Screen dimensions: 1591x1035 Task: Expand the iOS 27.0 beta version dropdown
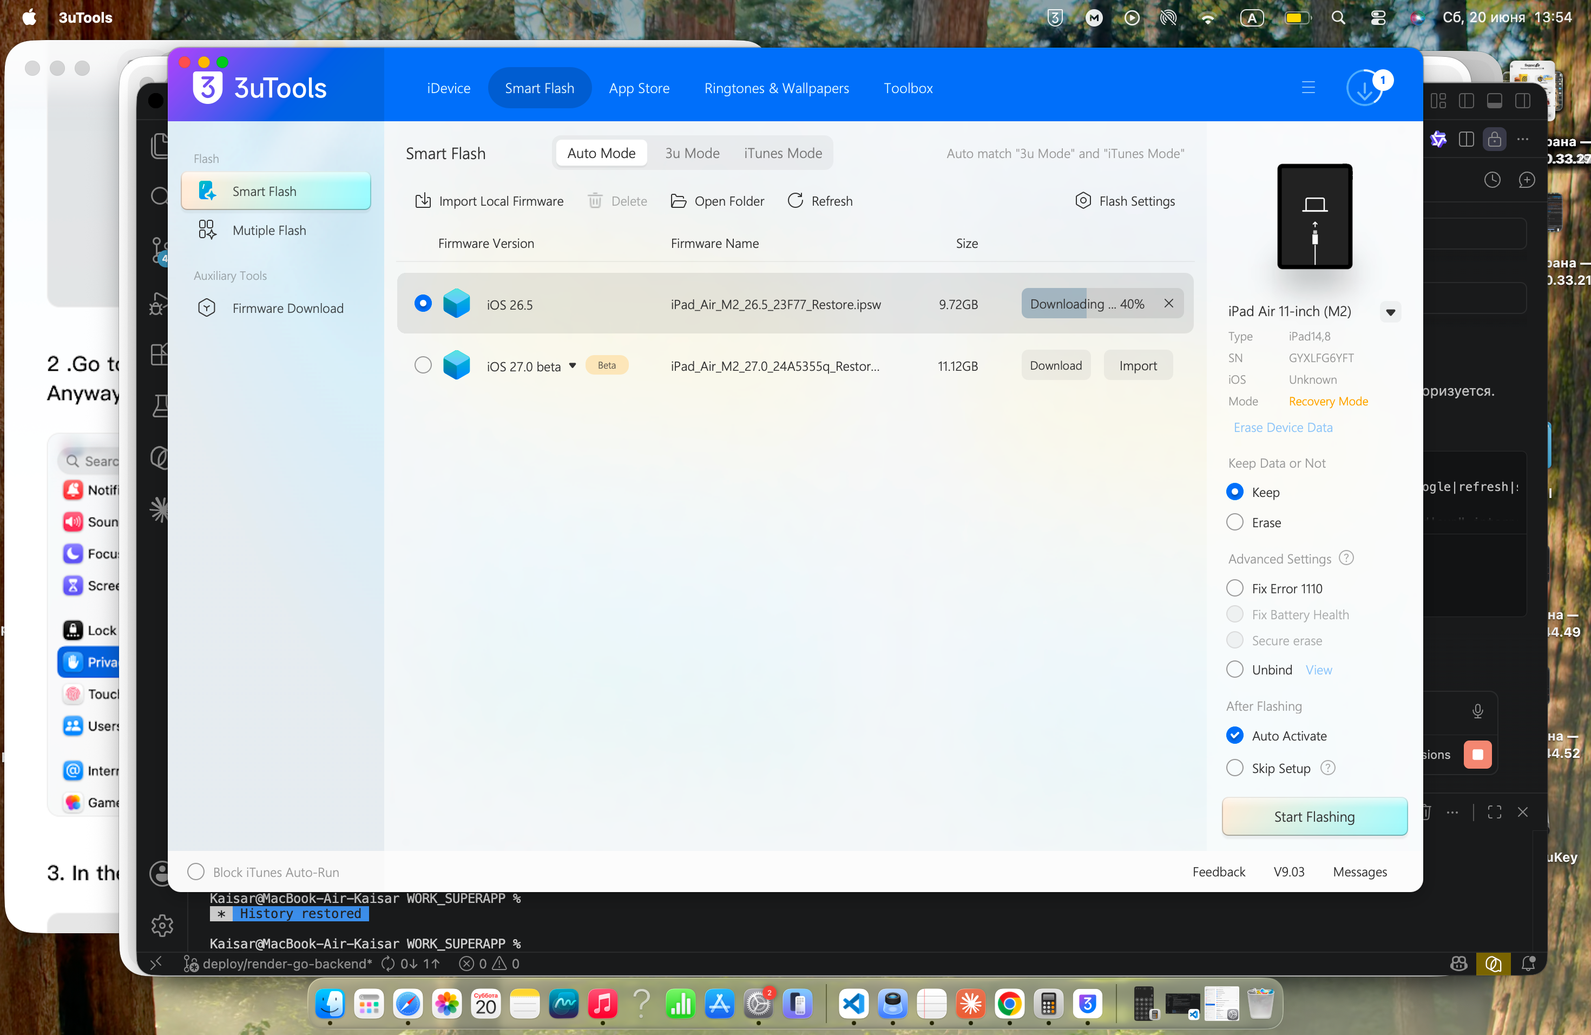pyautogui.click(x=572, y=365)
